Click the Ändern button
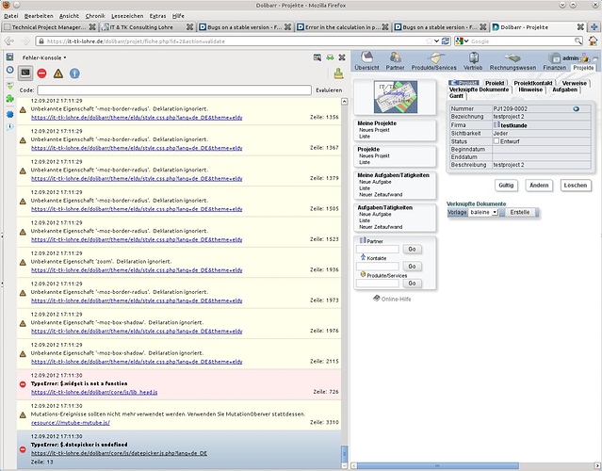 point(539,186)
